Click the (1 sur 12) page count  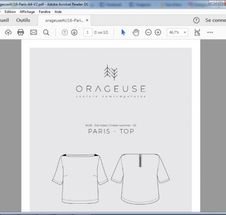101,32
